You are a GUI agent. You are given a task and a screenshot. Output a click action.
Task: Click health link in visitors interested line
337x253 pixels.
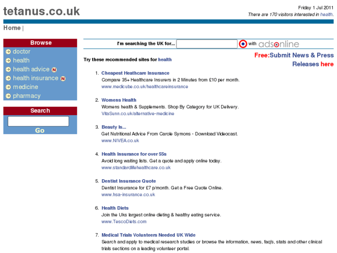click(326, 14)
